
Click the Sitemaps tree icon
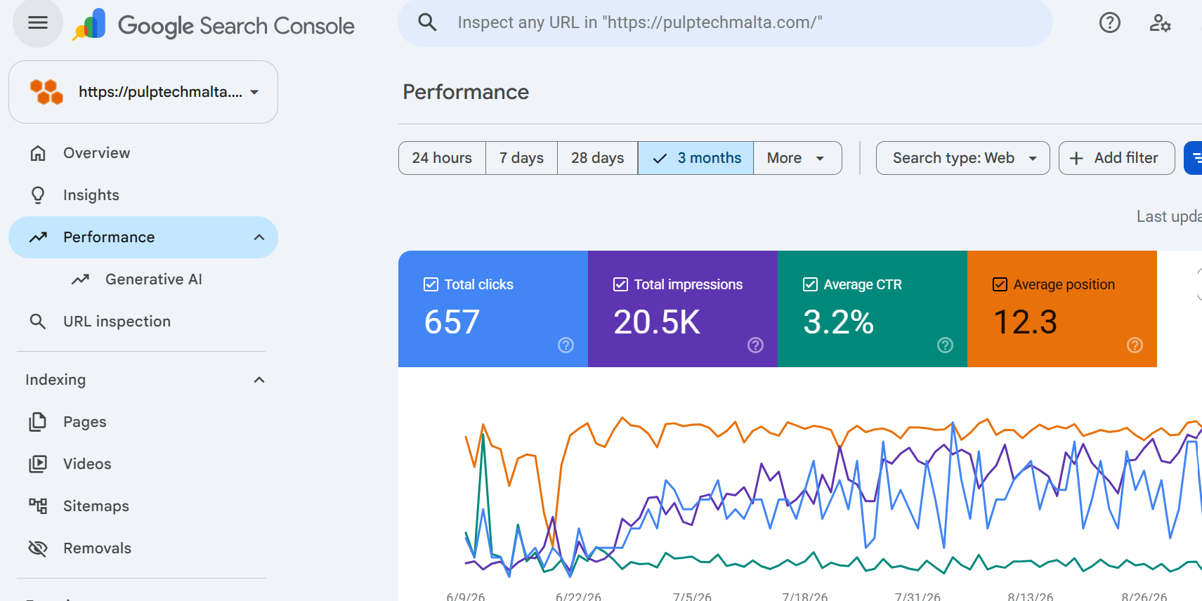38,506
